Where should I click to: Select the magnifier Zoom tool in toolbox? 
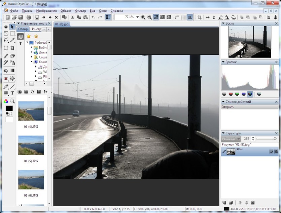(12, 101)
